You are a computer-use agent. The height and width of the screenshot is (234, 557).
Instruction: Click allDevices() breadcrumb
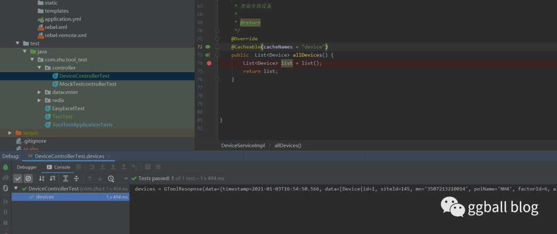point(288,145)
